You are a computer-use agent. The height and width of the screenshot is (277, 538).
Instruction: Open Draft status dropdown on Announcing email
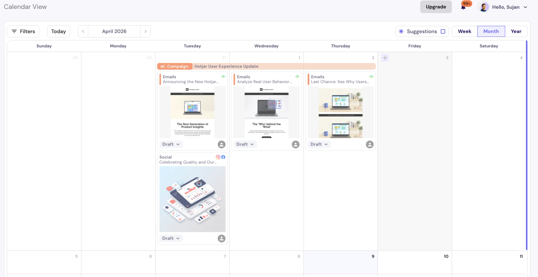[171, 144]
